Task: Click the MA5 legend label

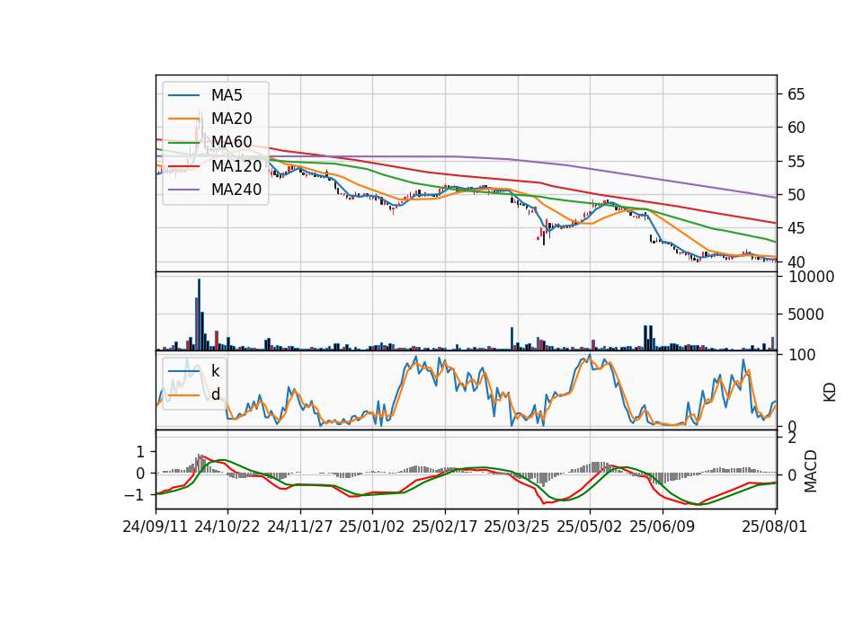Action: [227, 95]
